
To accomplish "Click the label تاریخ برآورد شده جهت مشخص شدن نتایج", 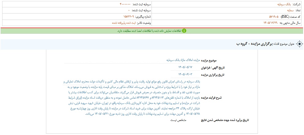I will click(225, 120).
